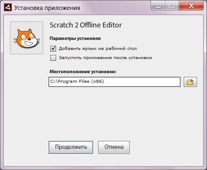Click the "Параметры установки" heading
The width and height of the screenshot is (207, 170).
[75, 38]
